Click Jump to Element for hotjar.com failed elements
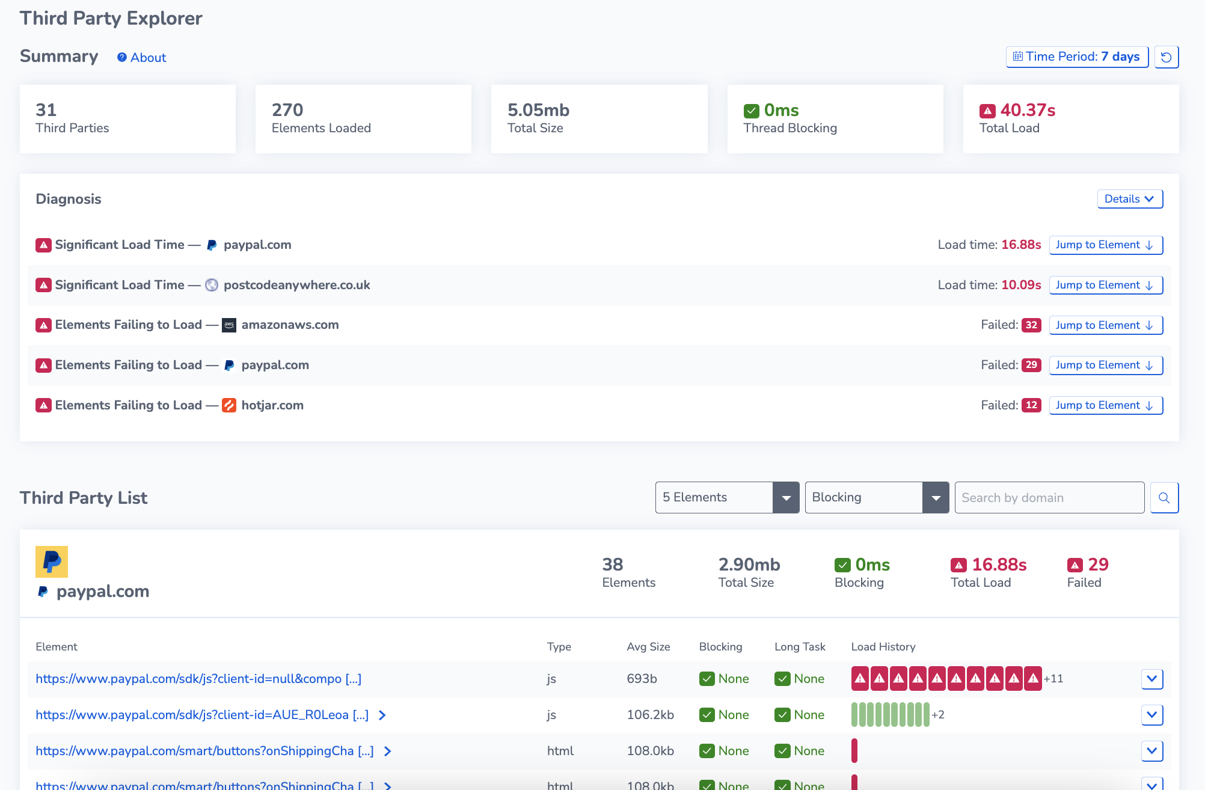Screen dimensions: 1205x790 [x=1105, y=405]
